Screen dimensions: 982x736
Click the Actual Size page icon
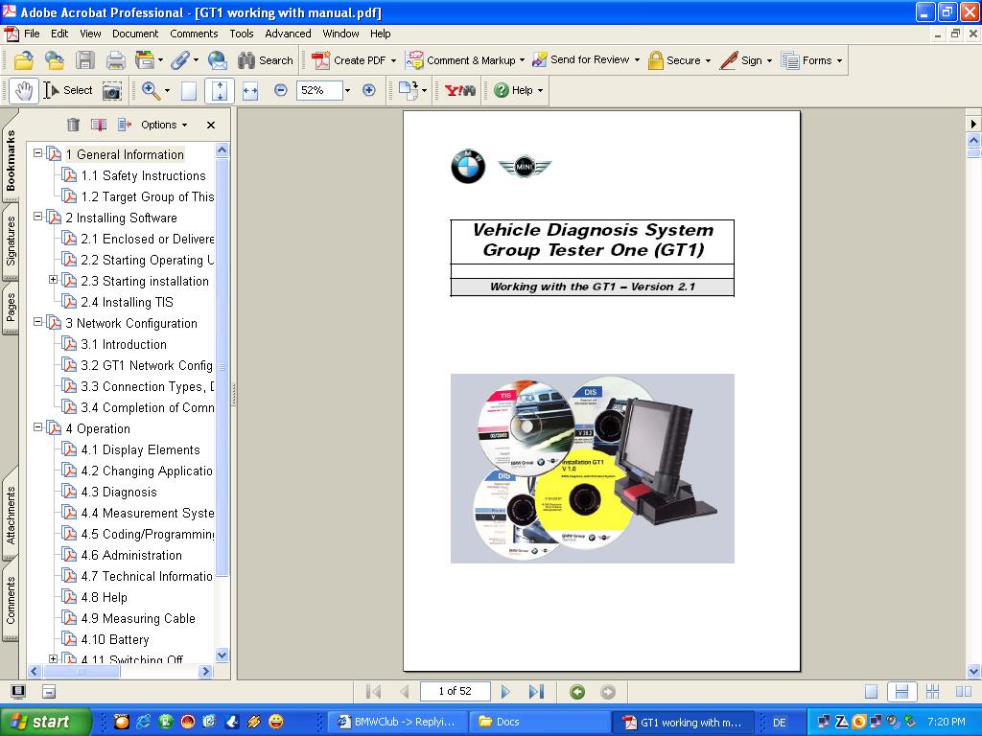point(189,91)
